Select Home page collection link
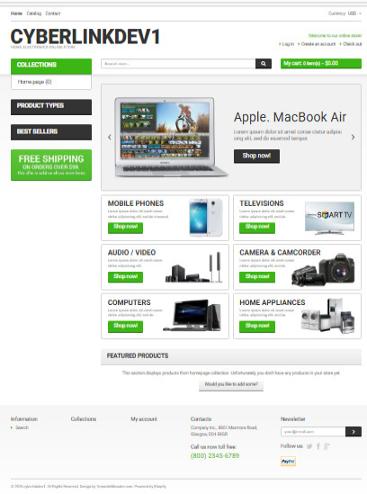This screenshot has height=494, width=367. [x=35, y=82]
